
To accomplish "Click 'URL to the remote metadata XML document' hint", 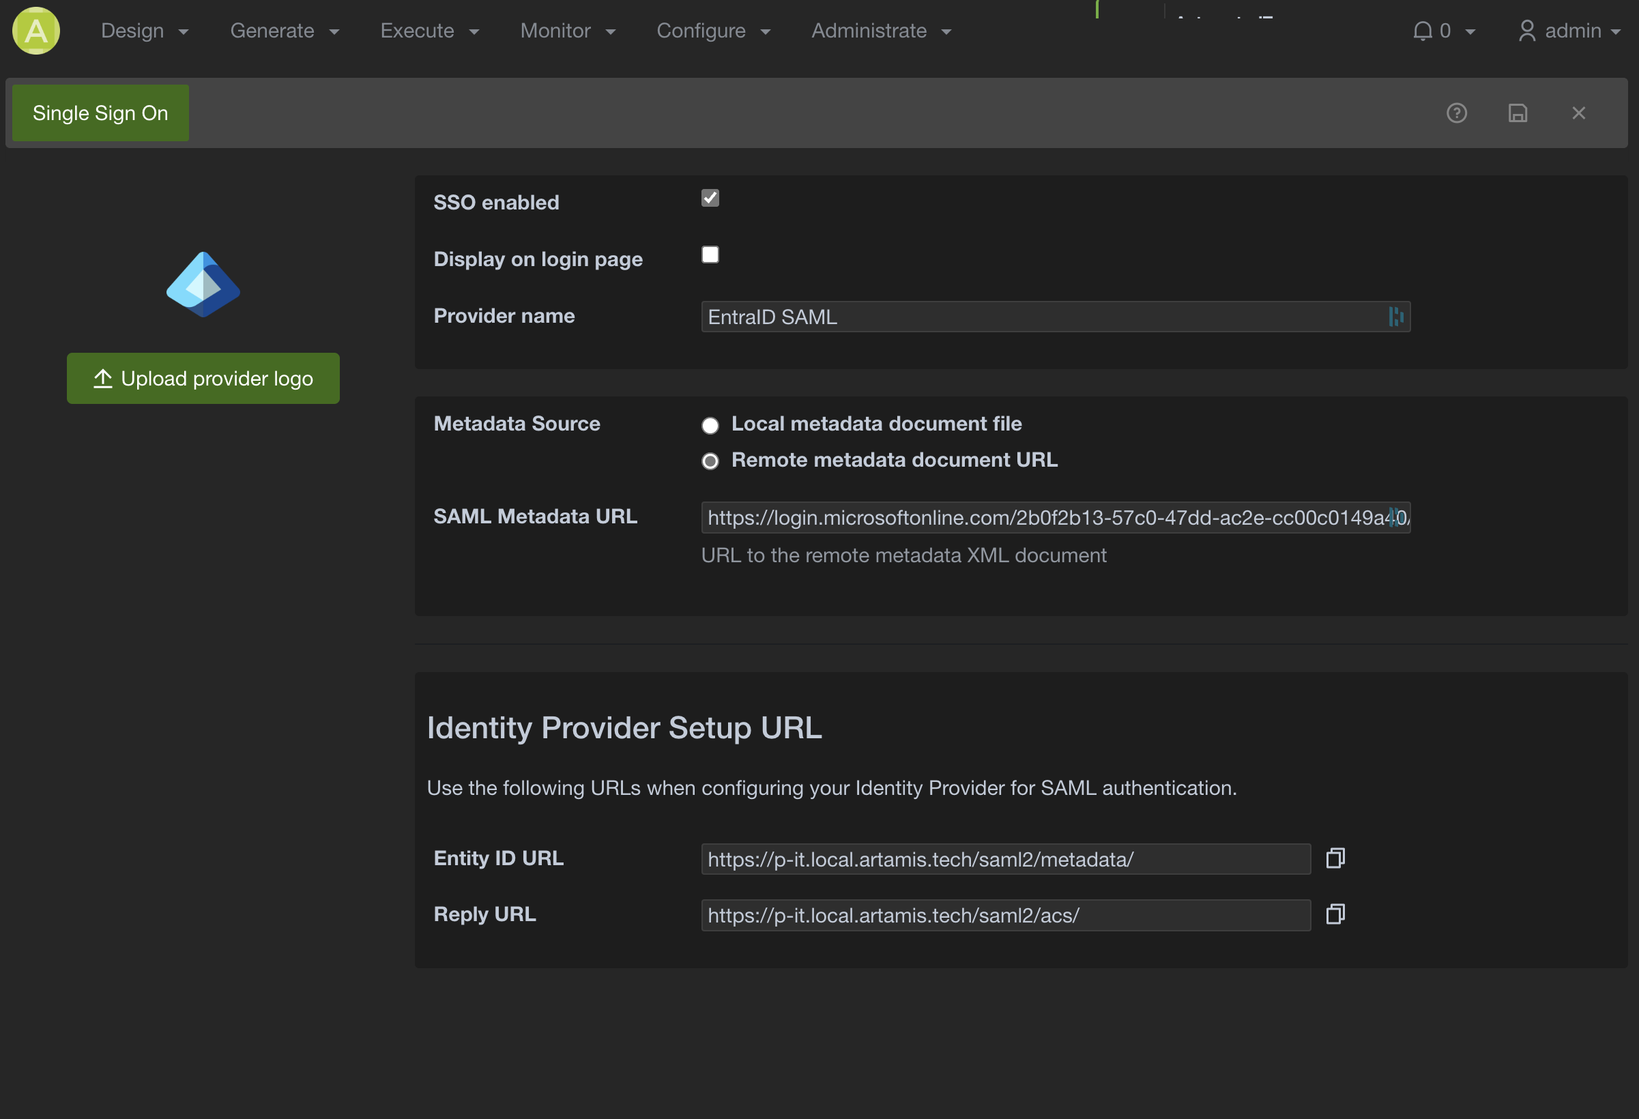I will click(x=903, y=555).
